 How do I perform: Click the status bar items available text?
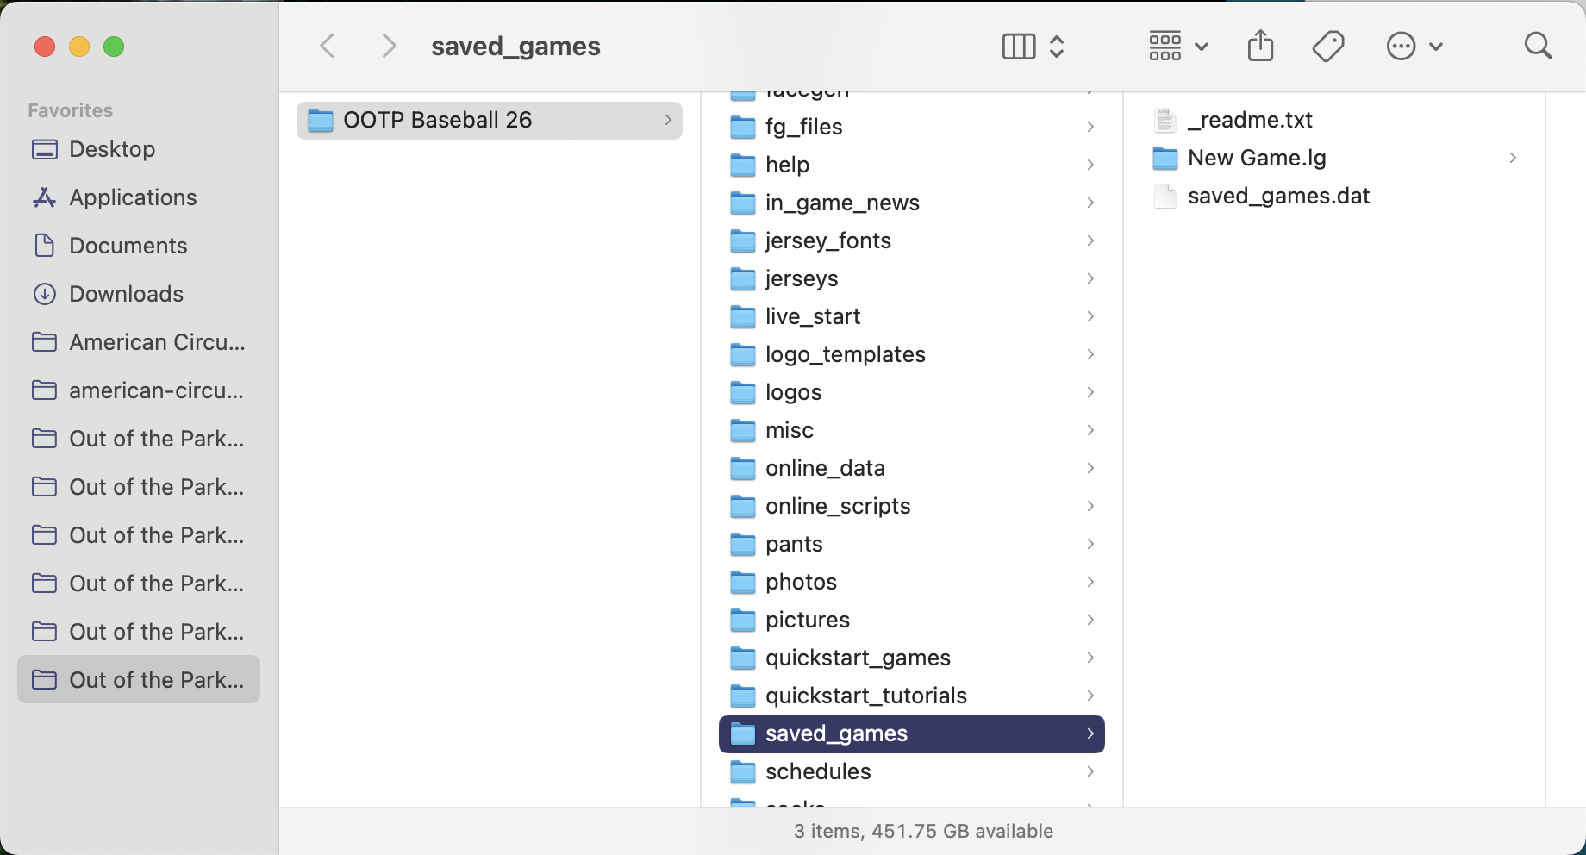click(923, 831)
